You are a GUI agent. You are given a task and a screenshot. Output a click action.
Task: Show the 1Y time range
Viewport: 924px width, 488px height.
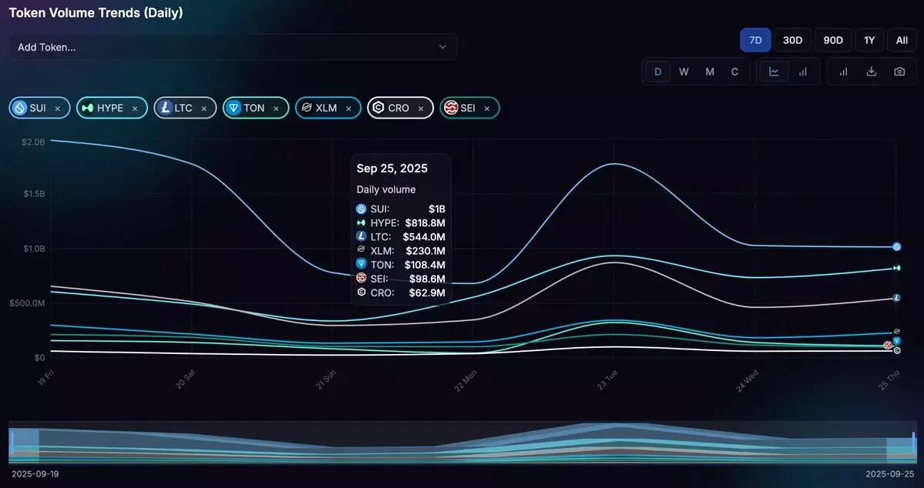tap(869, 40)
